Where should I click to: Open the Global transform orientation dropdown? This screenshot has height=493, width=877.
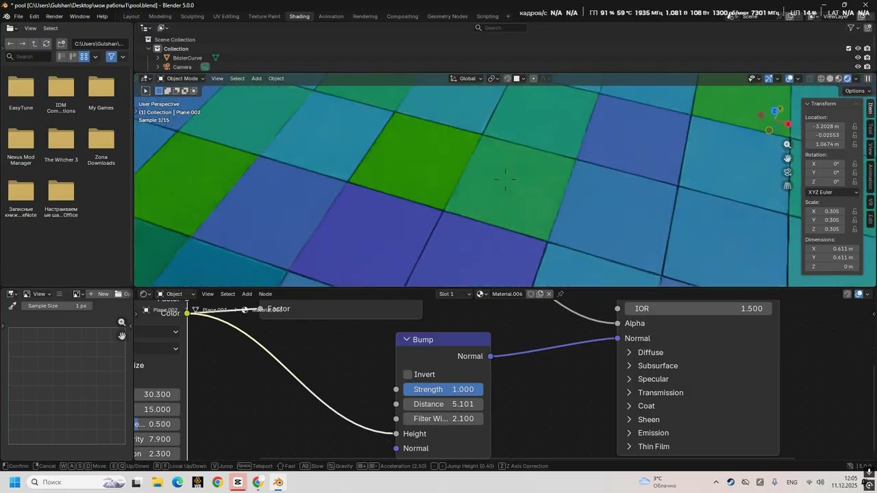(x=467, y=79)
